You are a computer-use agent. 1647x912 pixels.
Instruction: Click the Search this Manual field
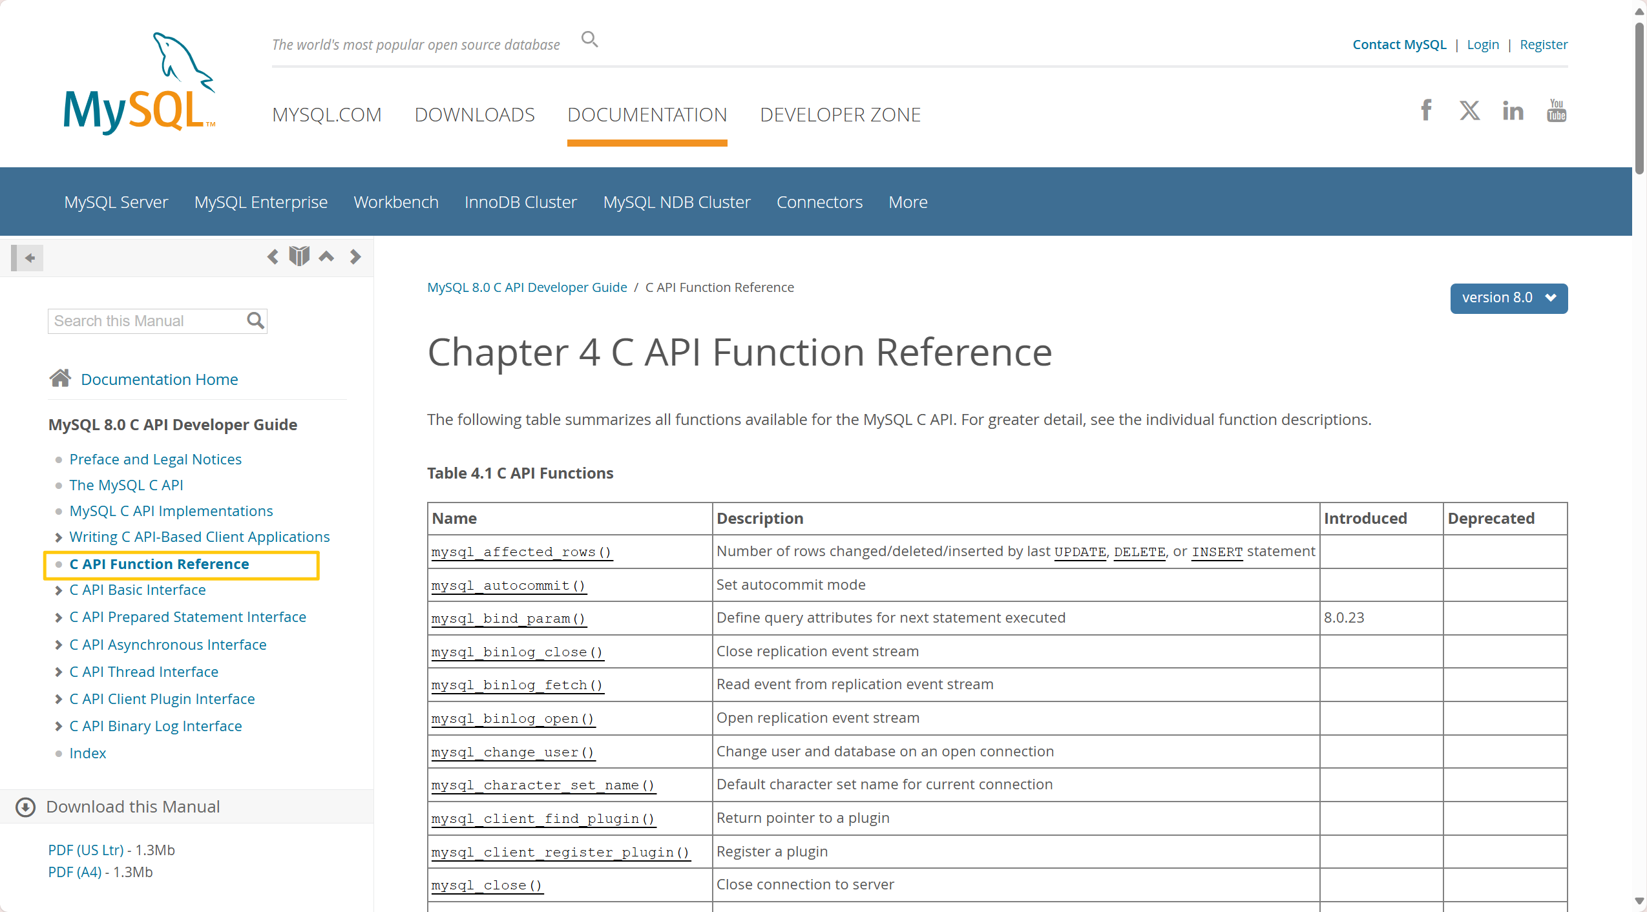(147, 321)
